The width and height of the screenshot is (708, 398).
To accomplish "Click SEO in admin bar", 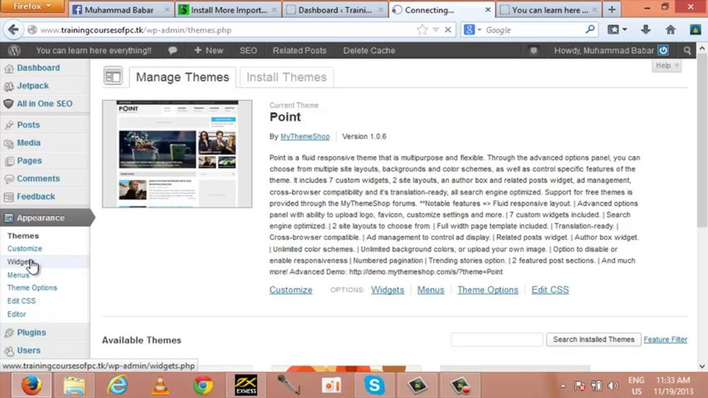I will [x=248, y=50].
